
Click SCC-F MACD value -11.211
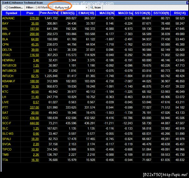(109, 123)
